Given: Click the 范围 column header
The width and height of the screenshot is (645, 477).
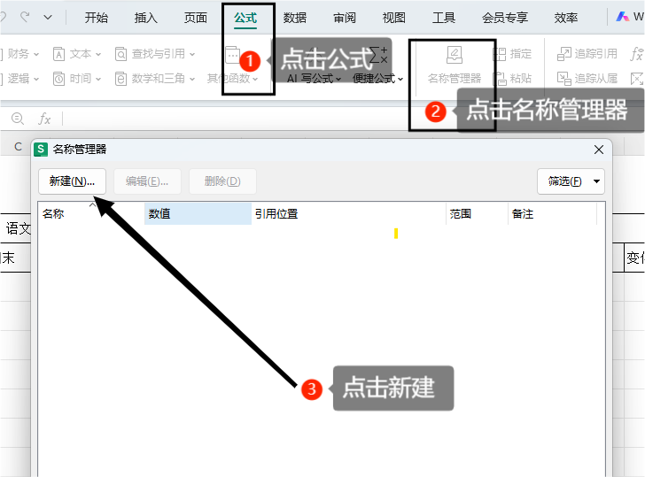Looking at the screenshot, I should click(477, 213).
